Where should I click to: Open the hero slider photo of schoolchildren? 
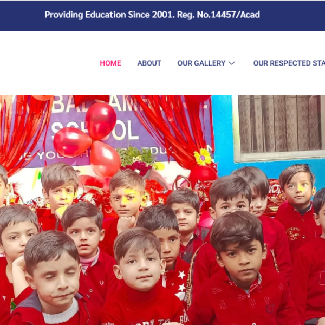click(x=162, y=210)
